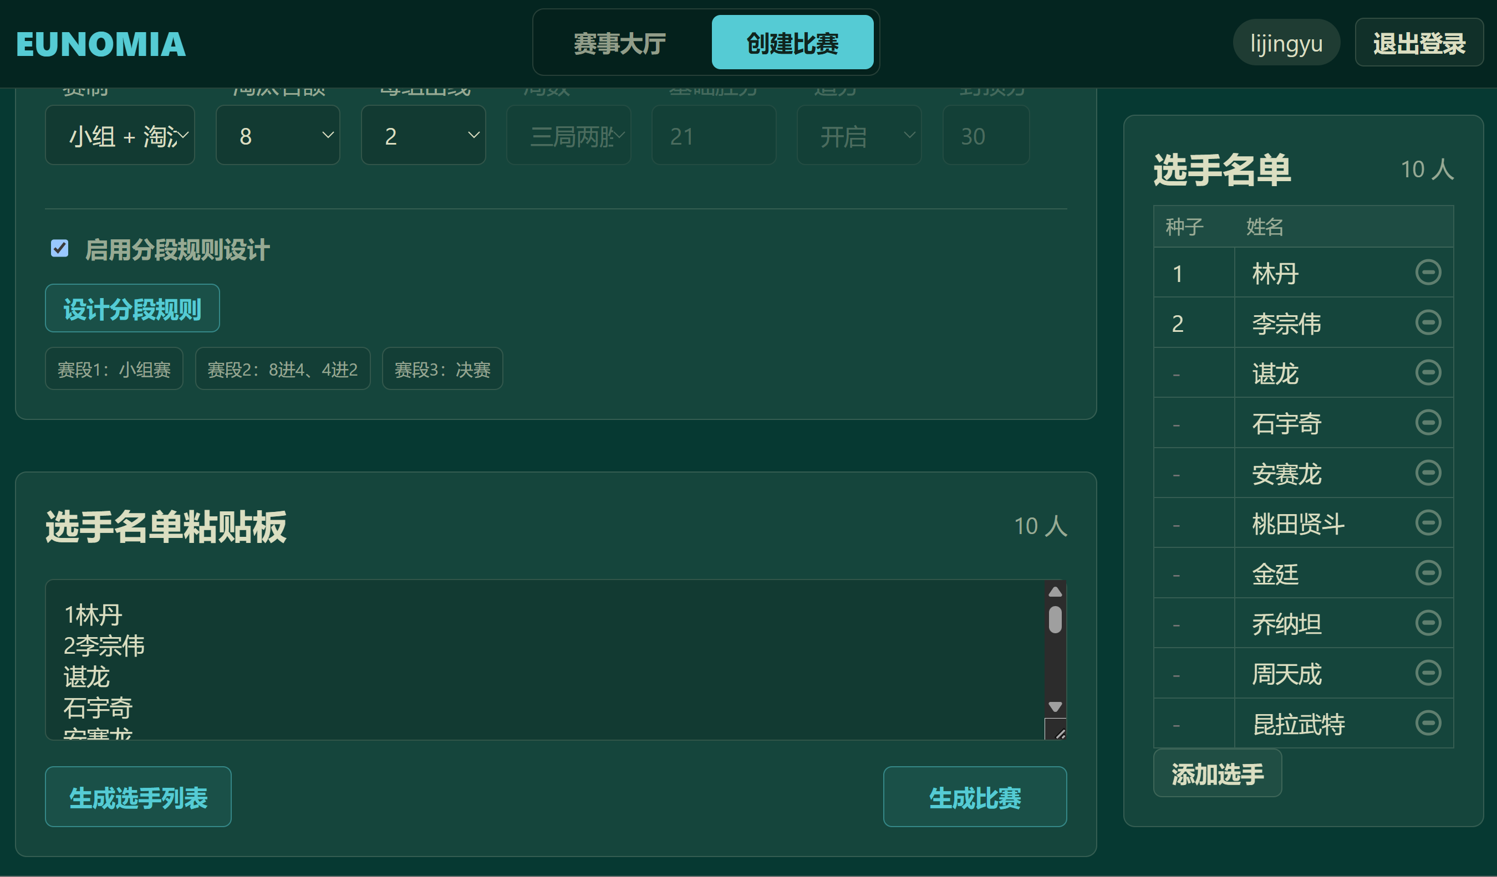Remove player 谌龙 with minus icon
Image resolution: width=1497 pixels, height=877 pixels.
[1428, 372]
